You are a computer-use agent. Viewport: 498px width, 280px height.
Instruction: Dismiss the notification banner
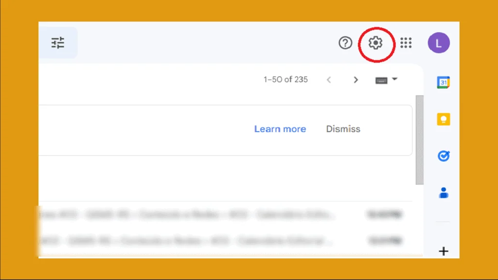(x=343, y=129)
